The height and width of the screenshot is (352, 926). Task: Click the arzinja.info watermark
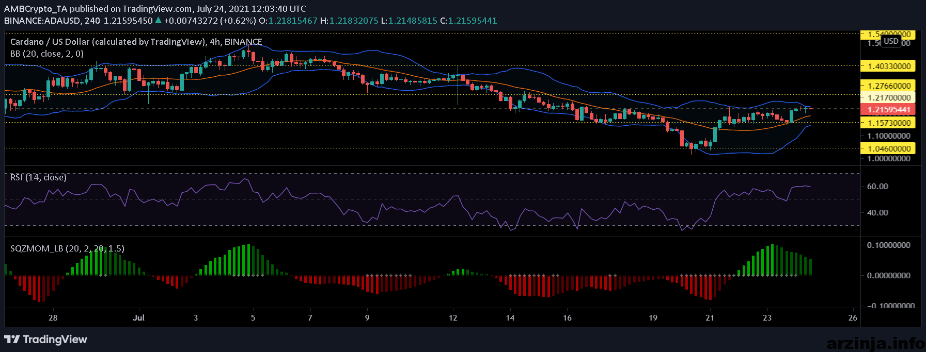coord(875,342)
